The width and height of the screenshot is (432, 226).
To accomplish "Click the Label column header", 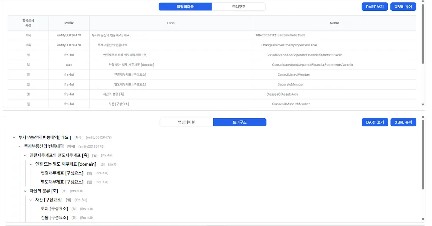I will click(x=171, y=23).
